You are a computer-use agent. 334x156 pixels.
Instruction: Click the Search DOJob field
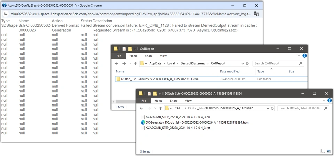pyautogui.click(x=303, y=108)
